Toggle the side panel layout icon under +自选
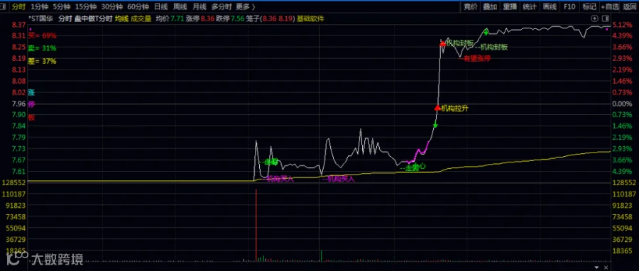639x271 pixels. 605,18
